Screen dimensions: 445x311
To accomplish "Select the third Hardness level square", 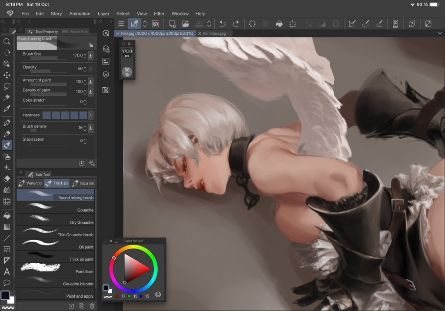I will click(x=65, y=115).
